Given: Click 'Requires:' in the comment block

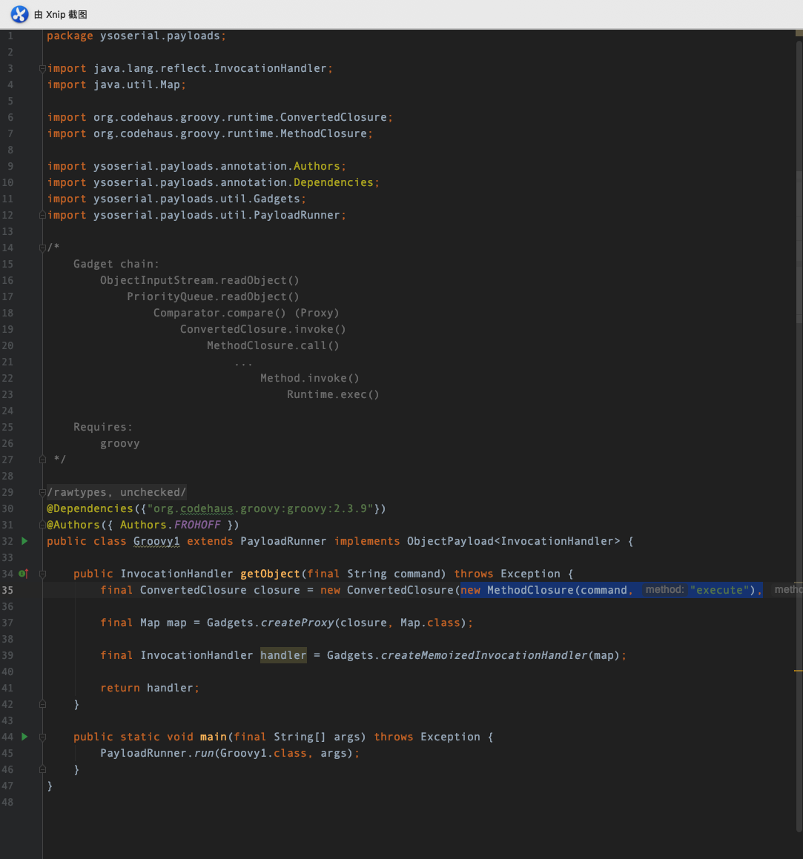Looking at the screenshot, I should coord(103,427).
